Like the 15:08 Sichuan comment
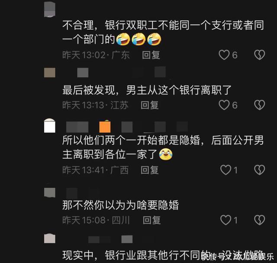Screen dimensions: 277x263 click(226, 220)
